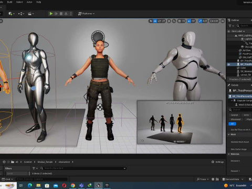The width and height of the screenshot is (252, 189).
Task: Toggle visibility of the selected BP_ThirdPerson actor
Action: 228,65
